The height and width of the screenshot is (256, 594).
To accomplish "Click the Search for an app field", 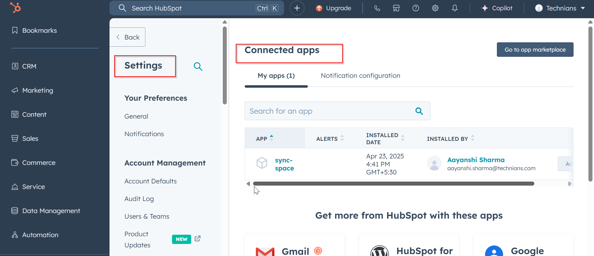I will point(337,111).
